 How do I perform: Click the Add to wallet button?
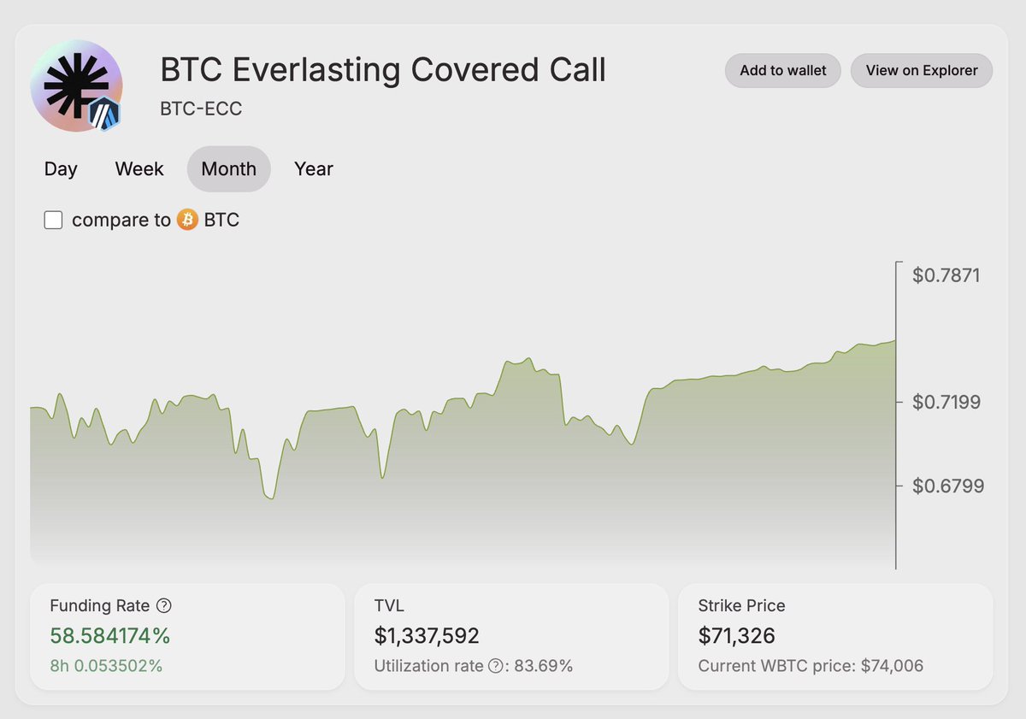[x=783, y=71]
